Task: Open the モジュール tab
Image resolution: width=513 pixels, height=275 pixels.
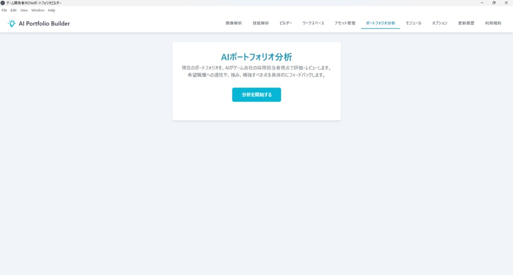Action: click(413, 23)
